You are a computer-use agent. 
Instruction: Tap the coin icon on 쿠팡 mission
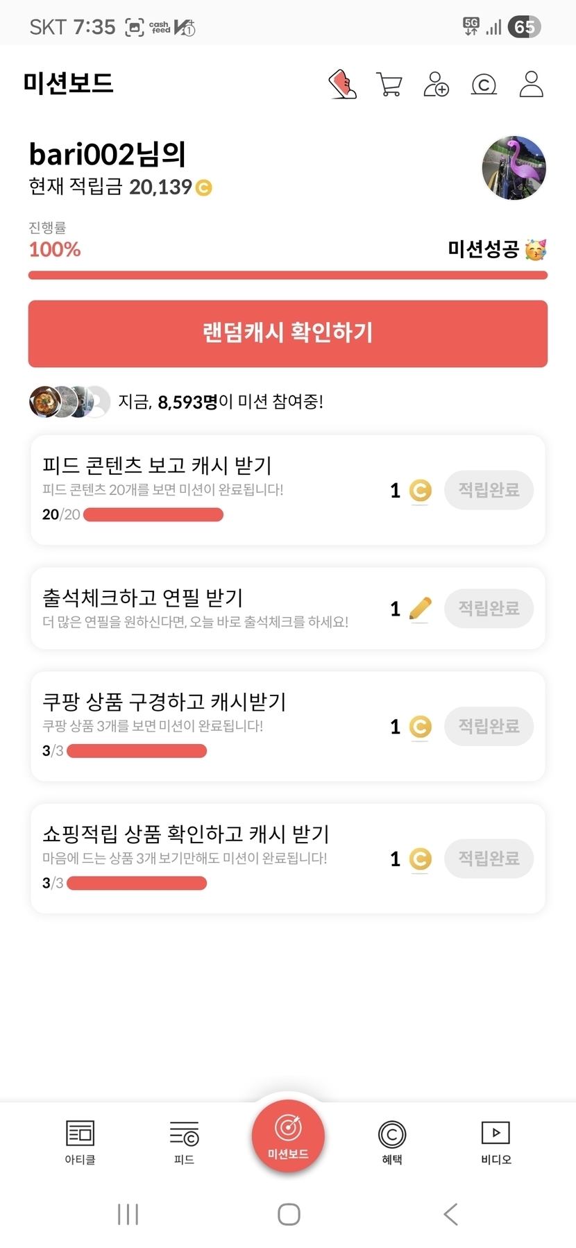tap(420, 727)
